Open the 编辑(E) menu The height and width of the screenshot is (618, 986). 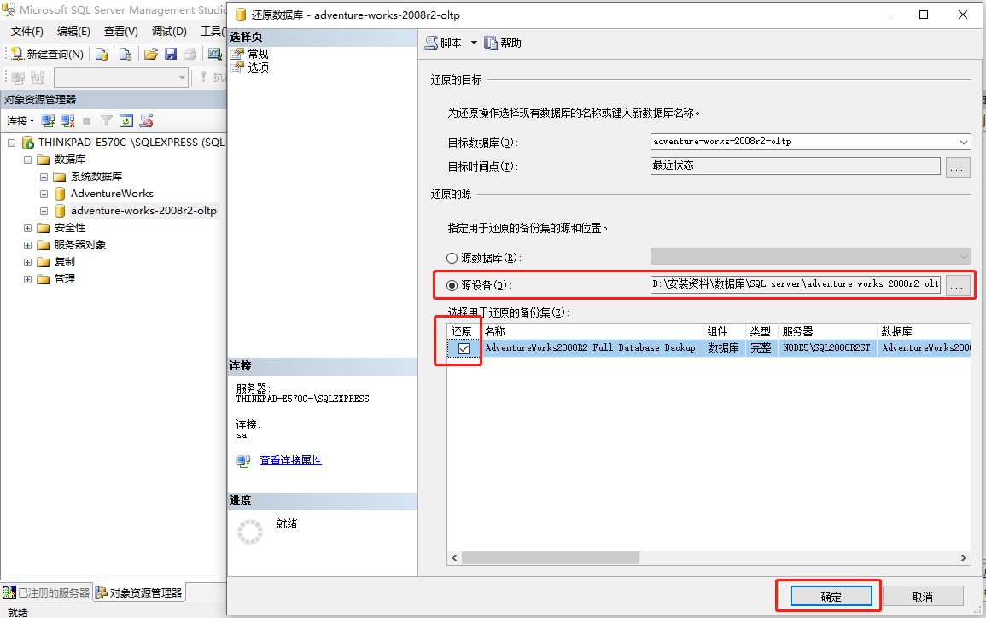tap(73, 32)
